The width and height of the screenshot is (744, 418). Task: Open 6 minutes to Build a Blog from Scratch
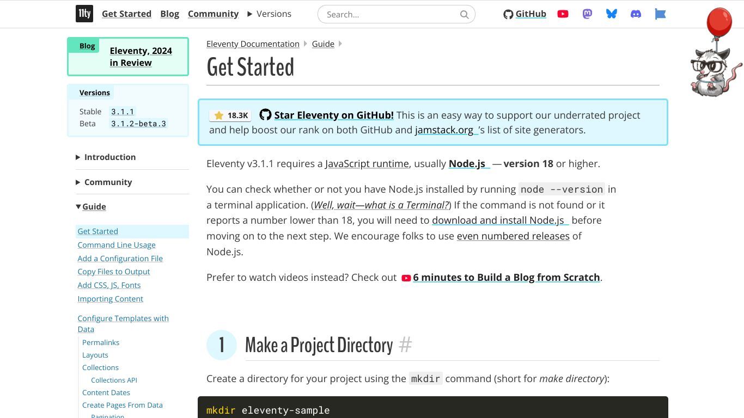(507, 277)
